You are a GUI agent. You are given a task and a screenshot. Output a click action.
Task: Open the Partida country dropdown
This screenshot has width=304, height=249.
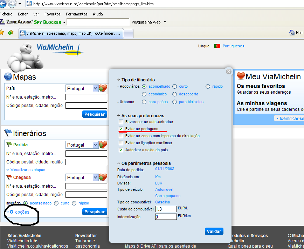click(x=82, y=145)
